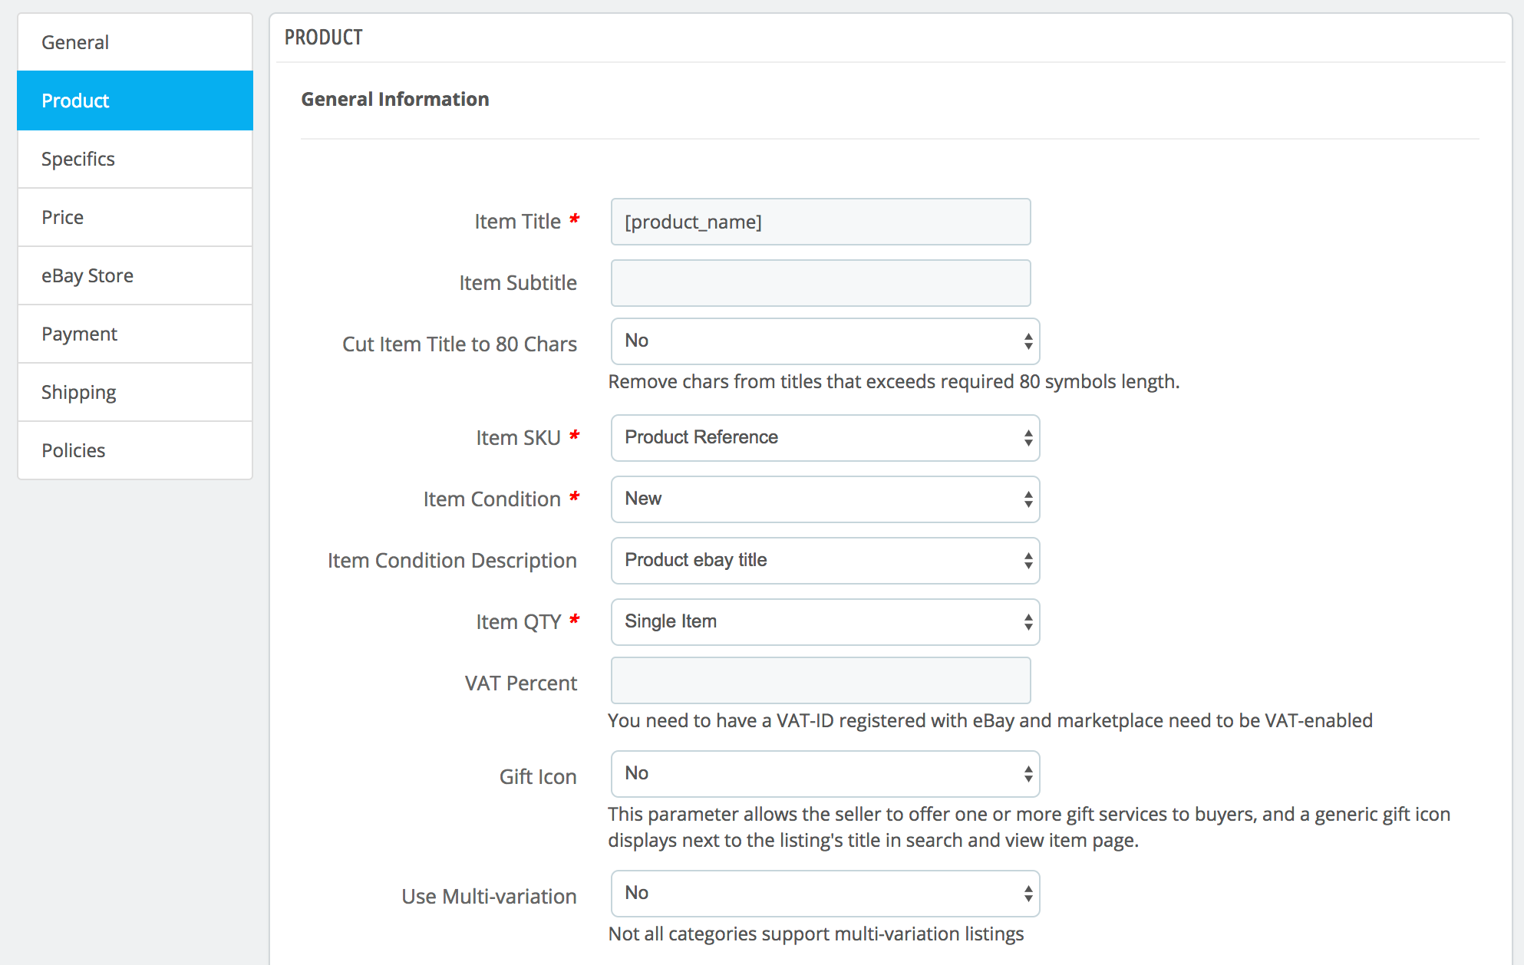Click the 'Not all categories support' help text
Screen dimensions: 1524x965
click(x=816, y=934)
